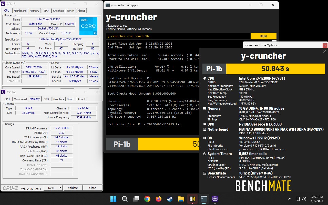This screenshot has width=328, height=205.
Task: Open the Tools menu in CPU-Z
Action: point(51,188)
